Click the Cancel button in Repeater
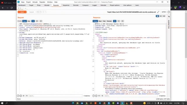 tap(32, 12)
